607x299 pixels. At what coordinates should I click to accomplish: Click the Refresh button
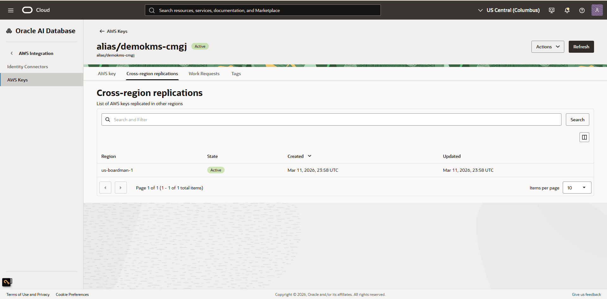pyautogui.click(x=581, y=46)
